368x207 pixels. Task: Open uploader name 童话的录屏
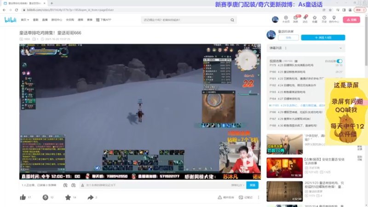[x=286, y=31]
